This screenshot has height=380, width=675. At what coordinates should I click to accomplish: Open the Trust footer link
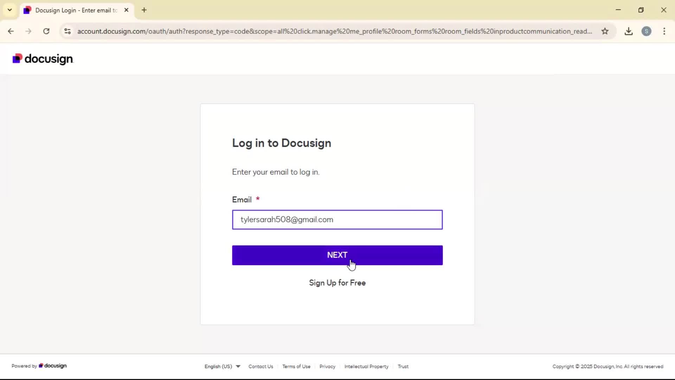pos(403,366)
